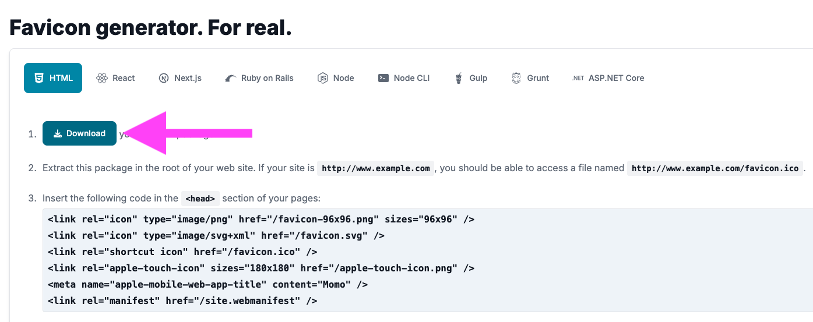Click the manifest link line in code block
The height and width of the screenshot is (322, 813).
coord(182,301)
